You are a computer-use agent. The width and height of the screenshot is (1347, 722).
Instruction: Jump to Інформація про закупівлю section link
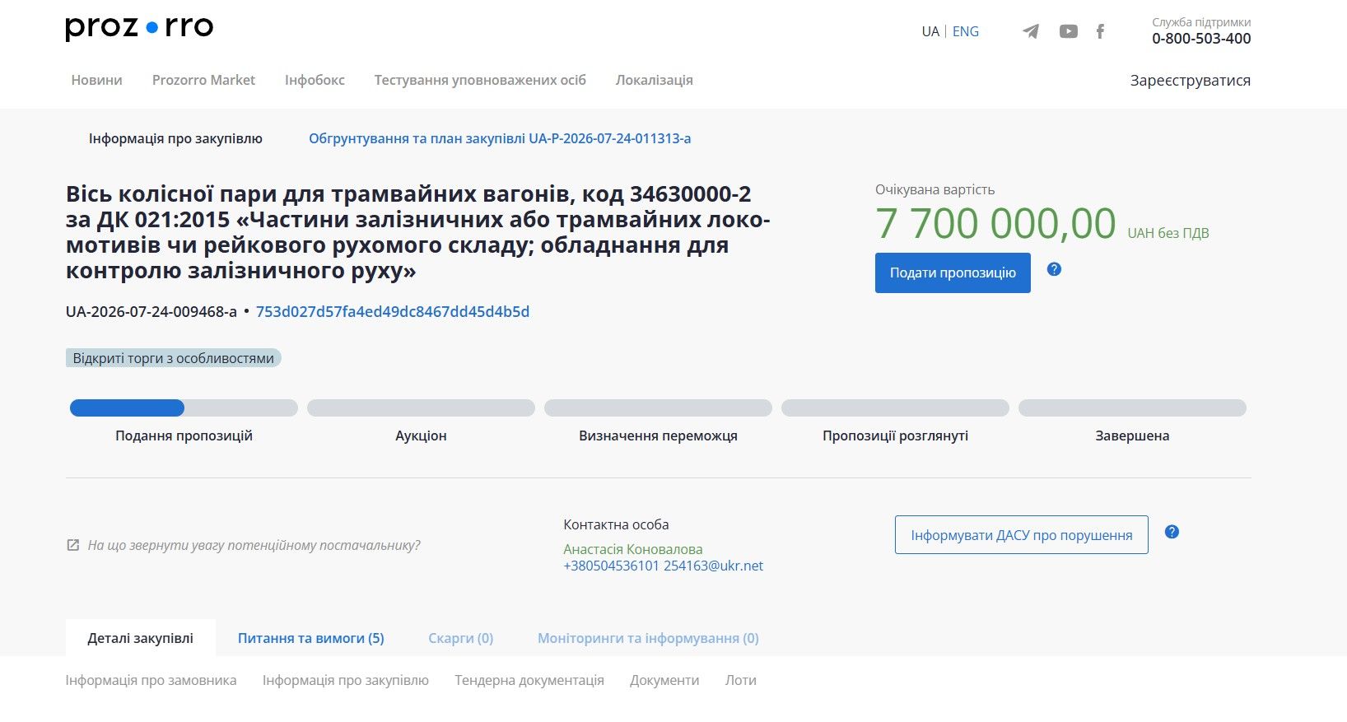346,680
